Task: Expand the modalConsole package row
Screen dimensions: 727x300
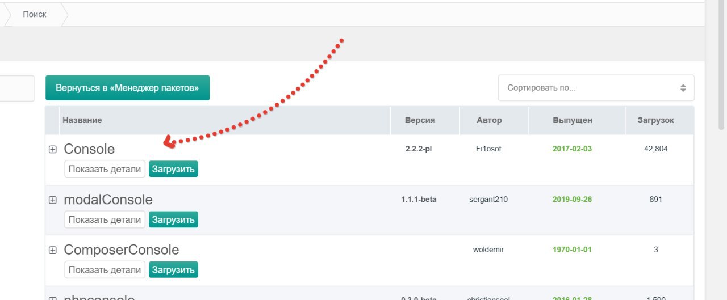Action: pyautogui.click(x=53, y=200)
